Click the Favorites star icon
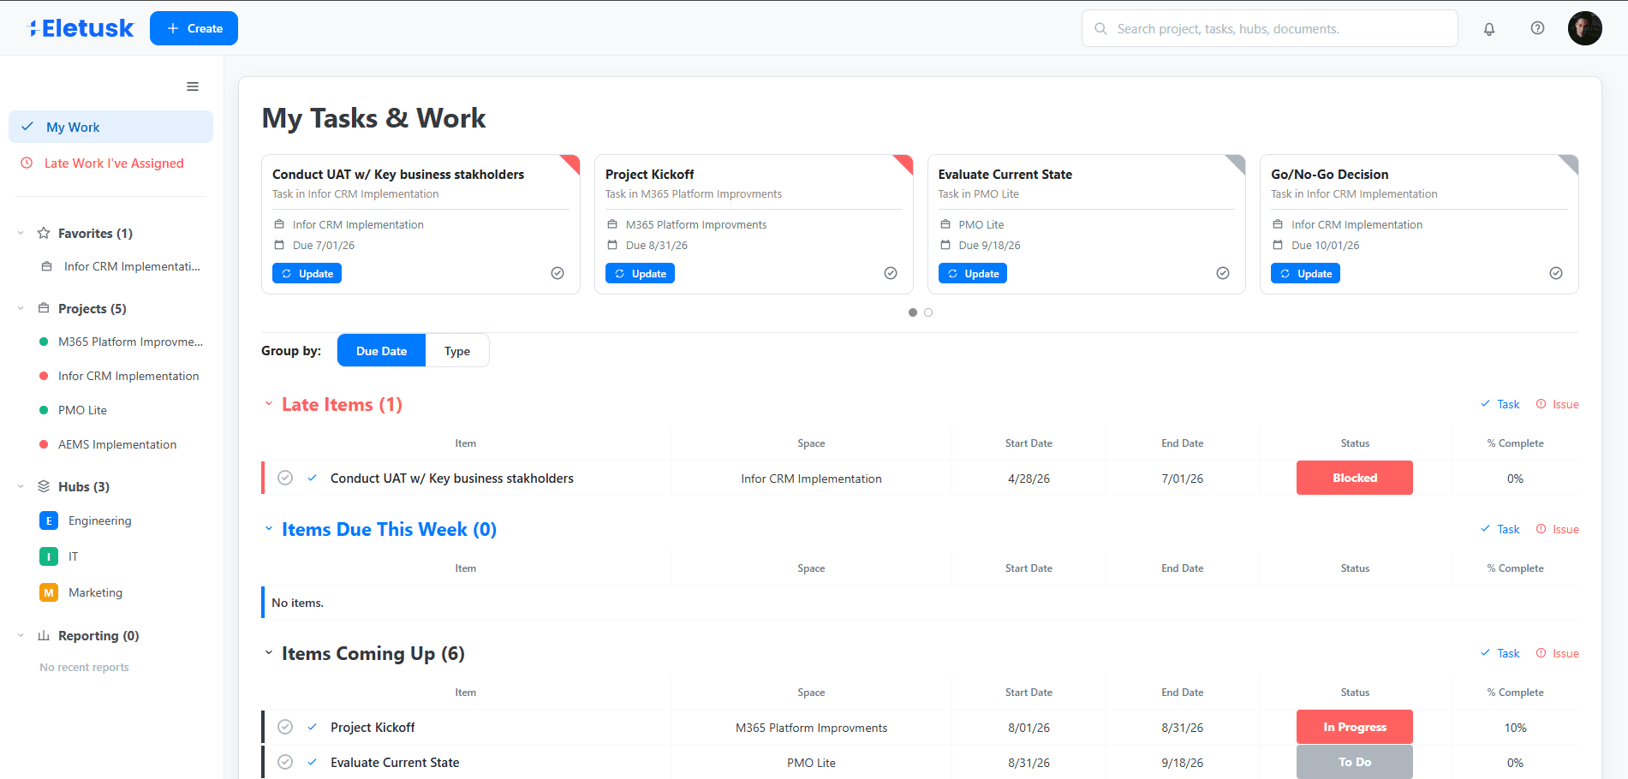Screen dimensions: 1628x779 [44, 233]
